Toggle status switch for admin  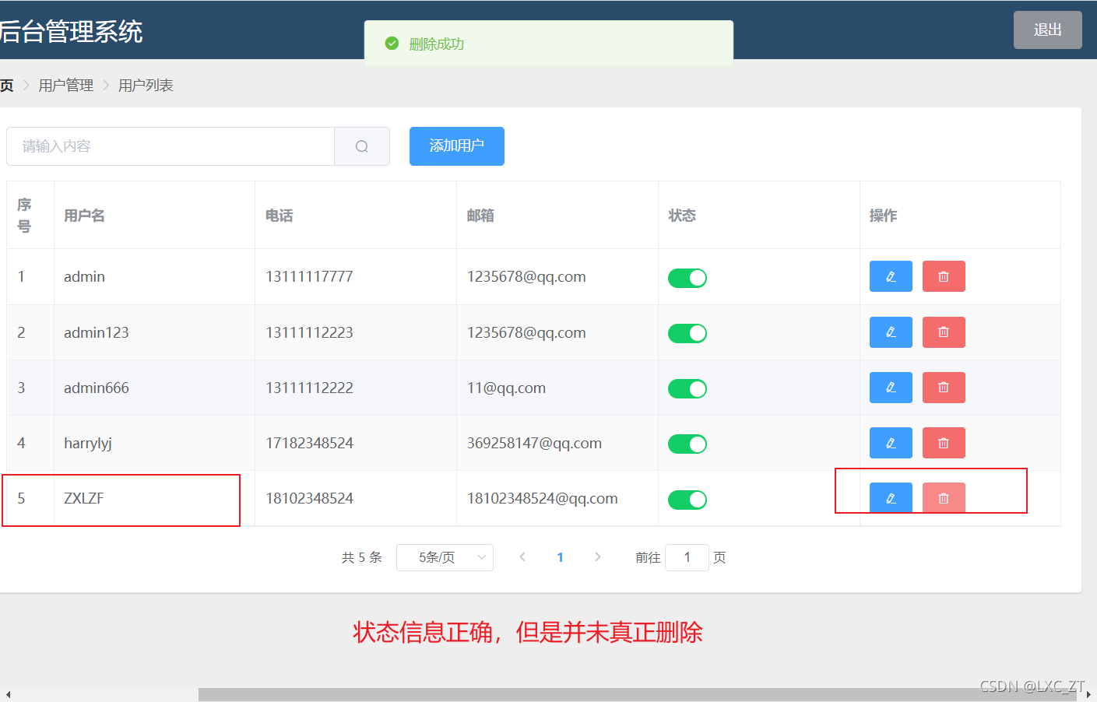coord(687,278)
